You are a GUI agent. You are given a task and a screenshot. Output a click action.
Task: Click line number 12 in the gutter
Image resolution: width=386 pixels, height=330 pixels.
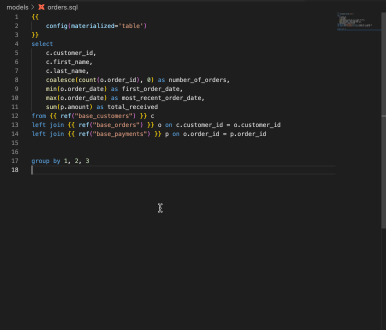click(x=15, y=116)
